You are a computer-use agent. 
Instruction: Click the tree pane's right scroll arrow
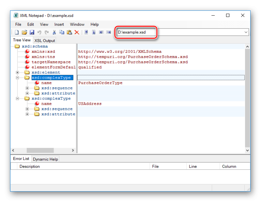pos(73,150)
